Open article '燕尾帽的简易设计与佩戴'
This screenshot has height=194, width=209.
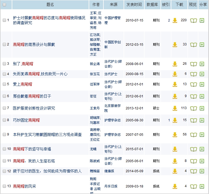34,45
